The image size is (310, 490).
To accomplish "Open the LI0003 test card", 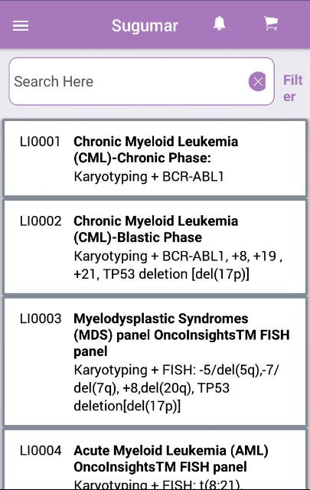I will pos(155,361).
